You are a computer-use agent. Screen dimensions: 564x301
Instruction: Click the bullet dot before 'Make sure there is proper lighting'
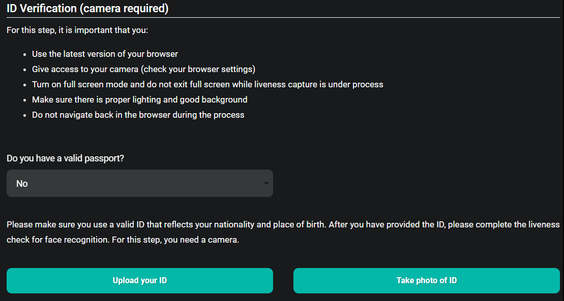pyautogui.click(x=25, y=100)
